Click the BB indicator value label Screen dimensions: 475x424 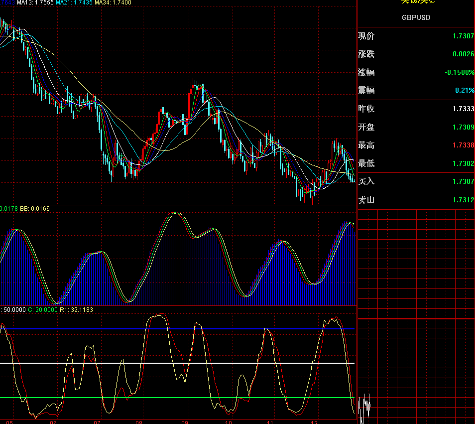(x=34, y=208)
